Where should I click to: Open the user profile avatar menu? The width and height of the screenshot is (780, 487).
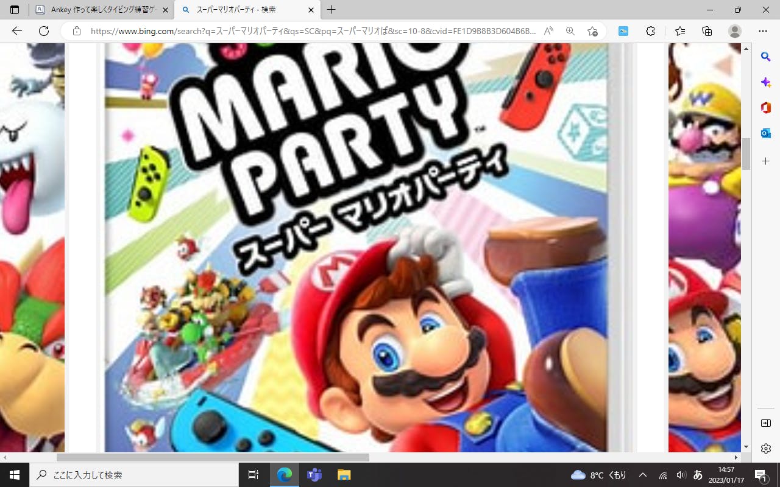[x=735, y=31]
